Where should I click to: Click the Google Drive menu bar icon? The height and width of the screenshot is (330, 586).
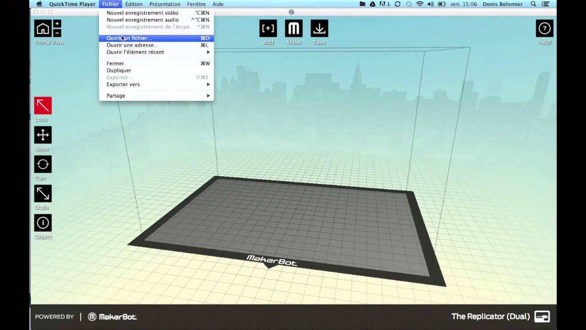373,4
